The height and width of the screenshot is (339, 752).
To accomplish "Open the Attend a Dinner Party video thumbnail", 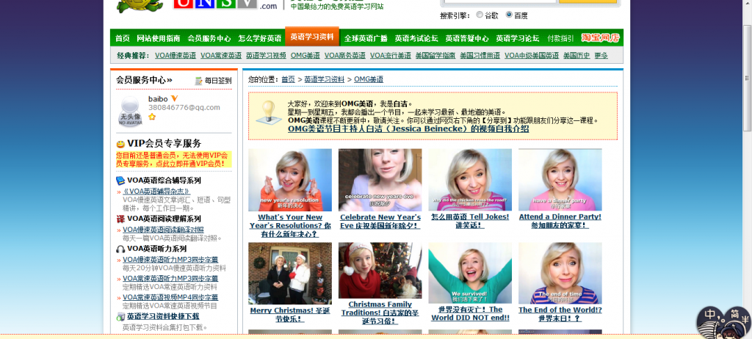I will pos(560,180).
